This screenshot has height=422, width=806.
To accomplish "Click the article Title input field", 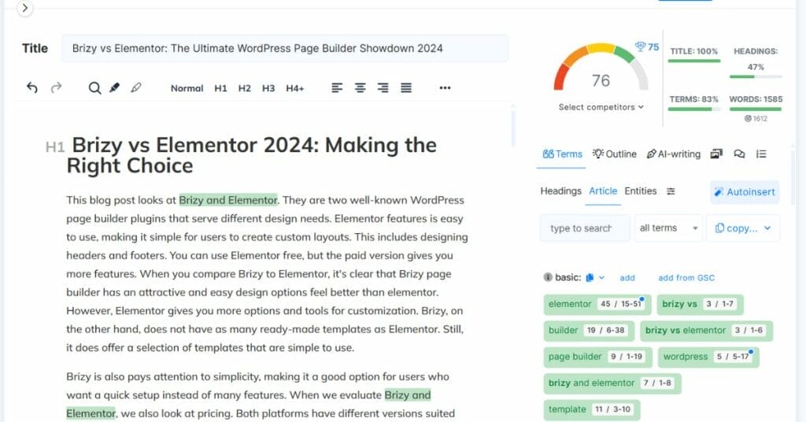I will pyautogui.click(x=285, y=48).
